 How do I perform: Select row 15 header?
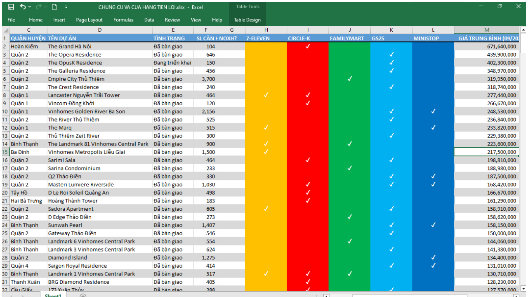click(5, 152)
